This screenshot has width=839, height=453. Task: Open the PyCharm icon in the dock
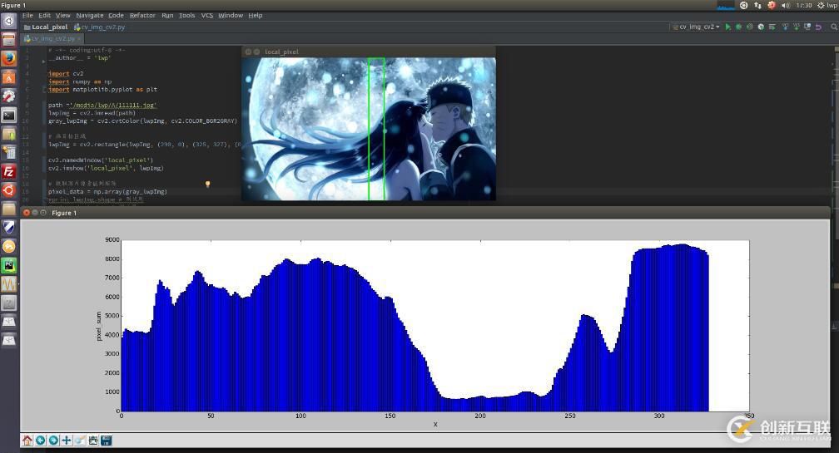click(8, 265)
